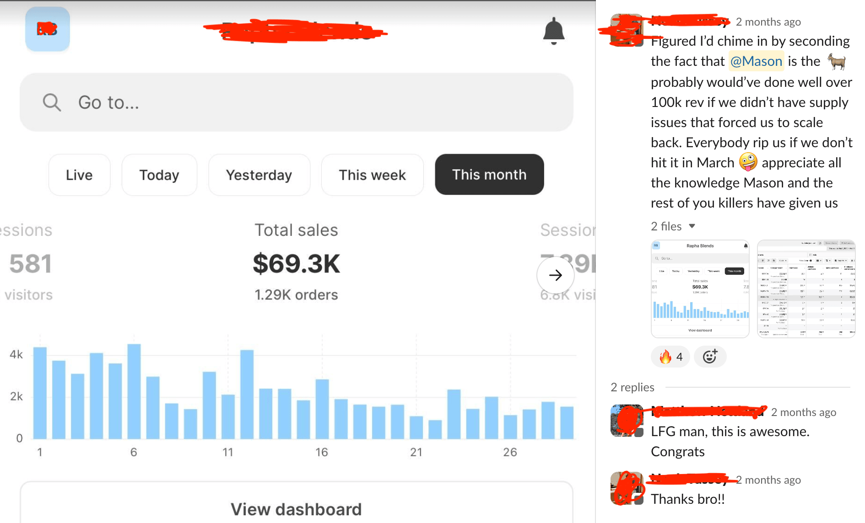The image size is (865, 523).
Task: Click the fire reaction with 4 count
Action: click(670, 357)
